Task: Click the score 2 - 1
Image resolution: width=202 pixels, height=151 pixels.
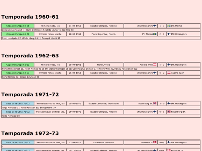Action: [162, 34]
